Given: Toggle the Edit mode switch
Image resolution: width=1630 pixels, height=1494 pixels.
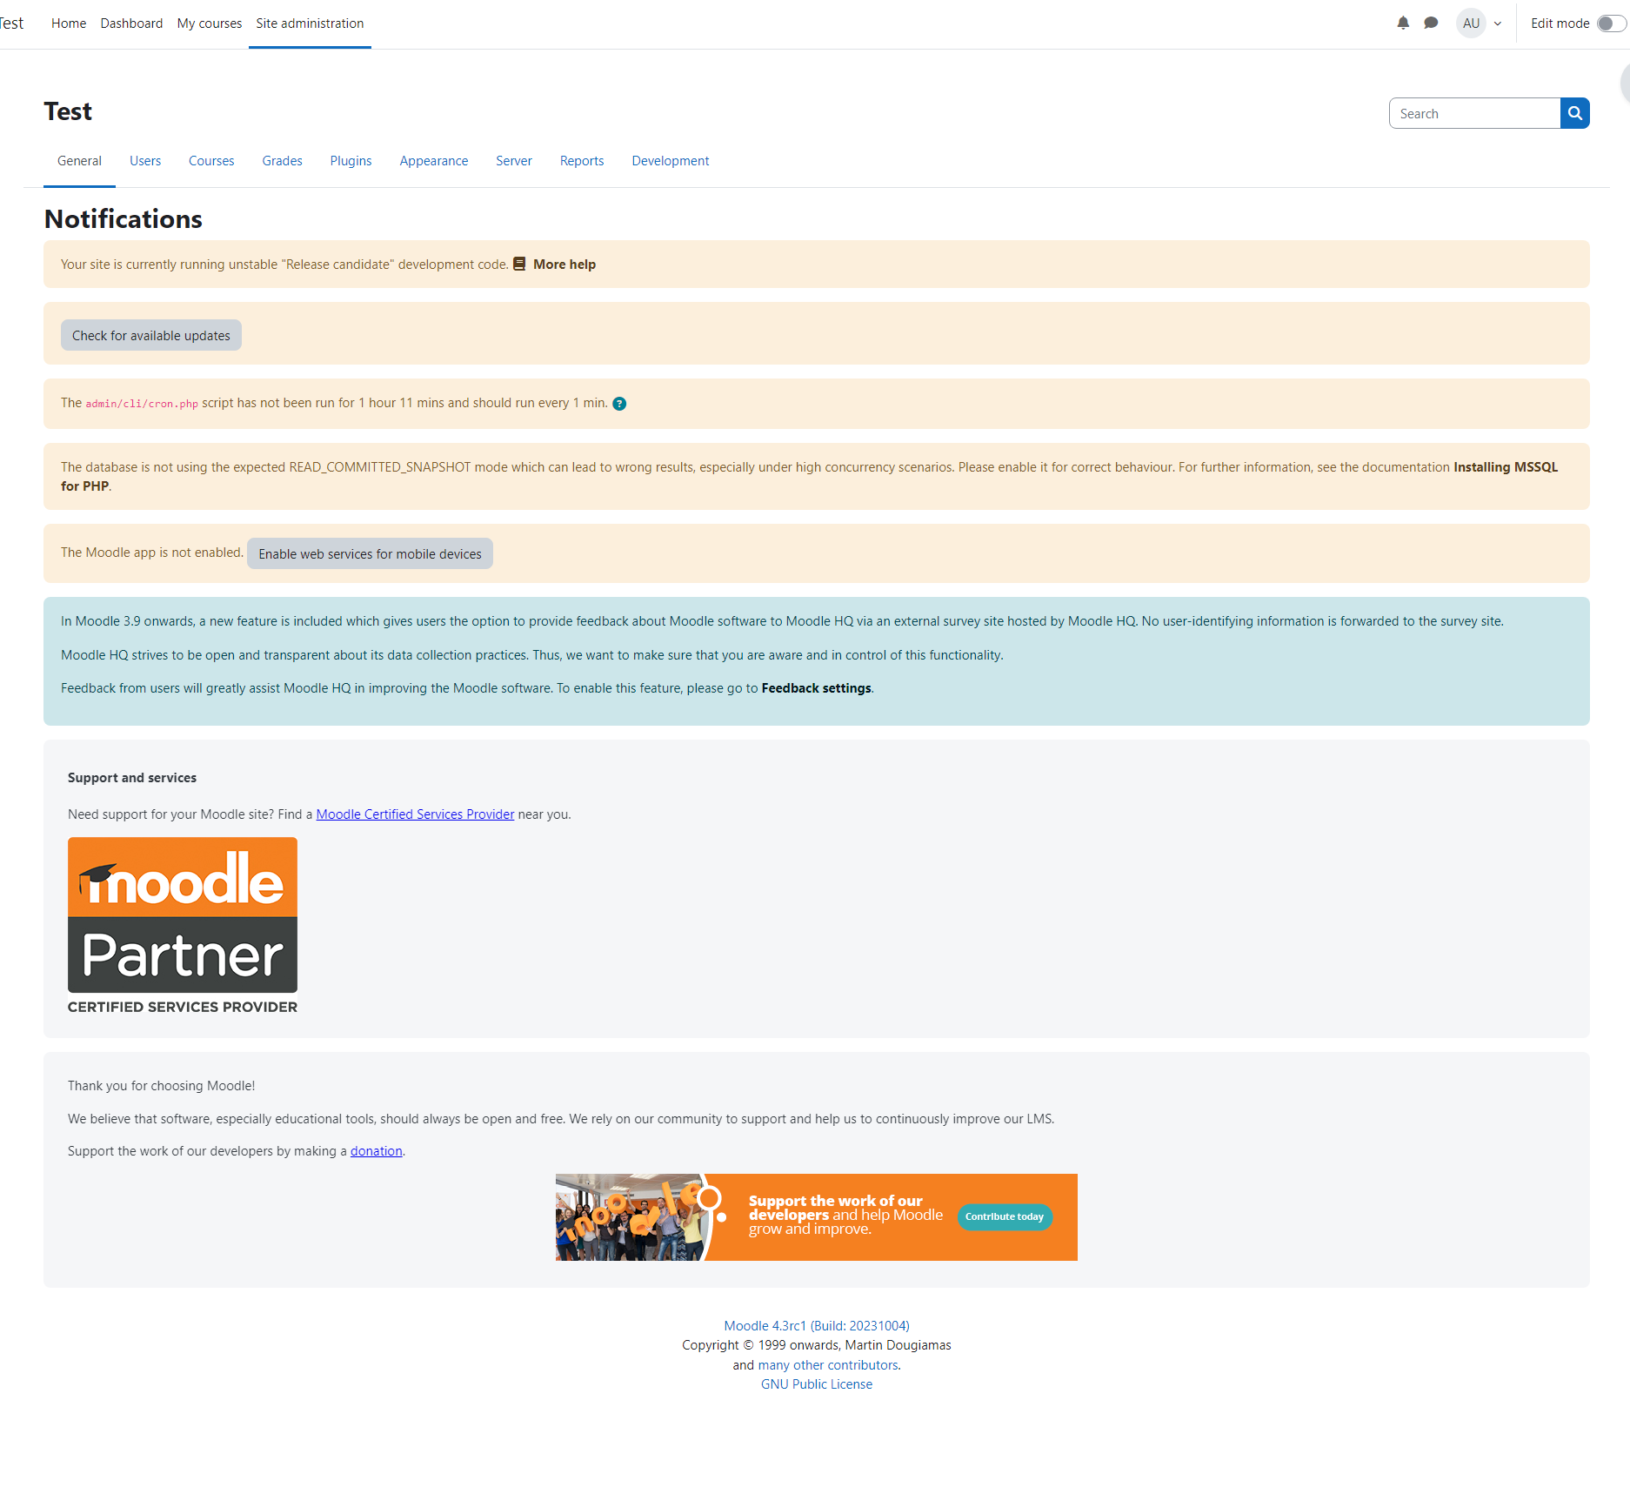Looking at the screenshot, I should coord(1611,23).
